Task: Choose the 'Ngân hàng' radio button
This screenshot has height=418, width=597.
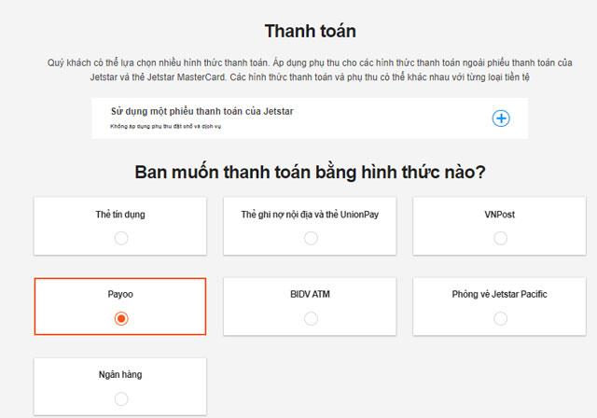Action: coord(120,398)
